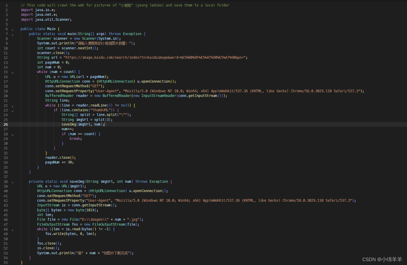Click the import java.util.Scanner statement
The width and height of the screenshot is (407, 265).
[x=46, y=20]
